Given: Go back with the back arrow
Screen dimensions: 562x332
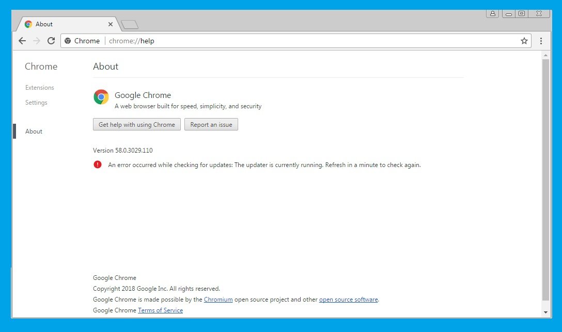Looking at the screenshot, I should point(22,41).
